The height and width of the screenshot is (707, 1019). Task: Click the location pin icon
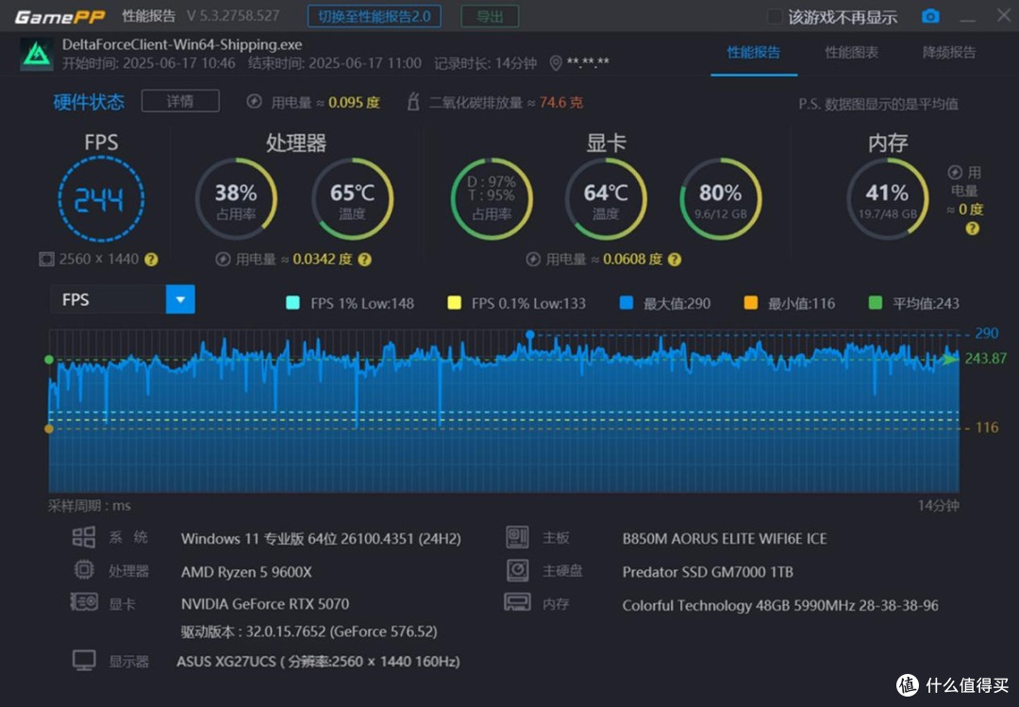click(x=556, y=63)
